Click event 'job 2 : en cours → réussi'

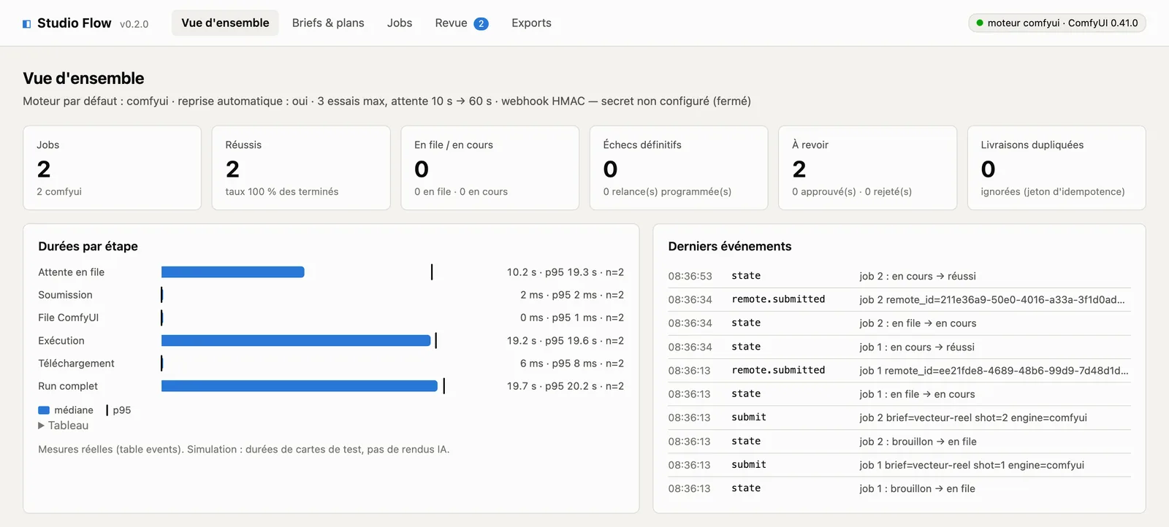918,276
